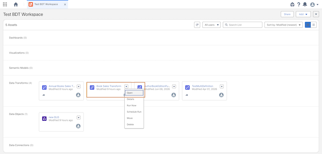Choose Schedule Run in the context menu
Screen dimensions: 322x154
click(134, 112)
